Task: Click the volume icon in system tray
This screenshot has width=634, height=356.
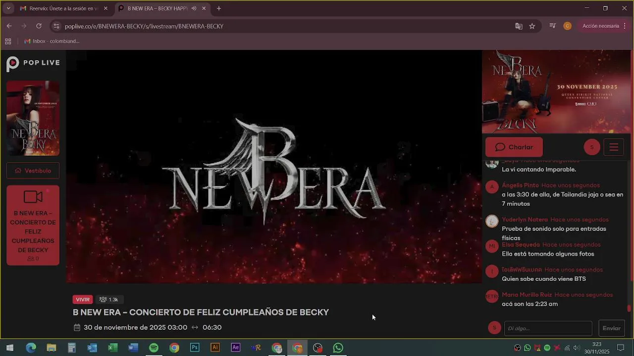Action: (x=577, y=348)
